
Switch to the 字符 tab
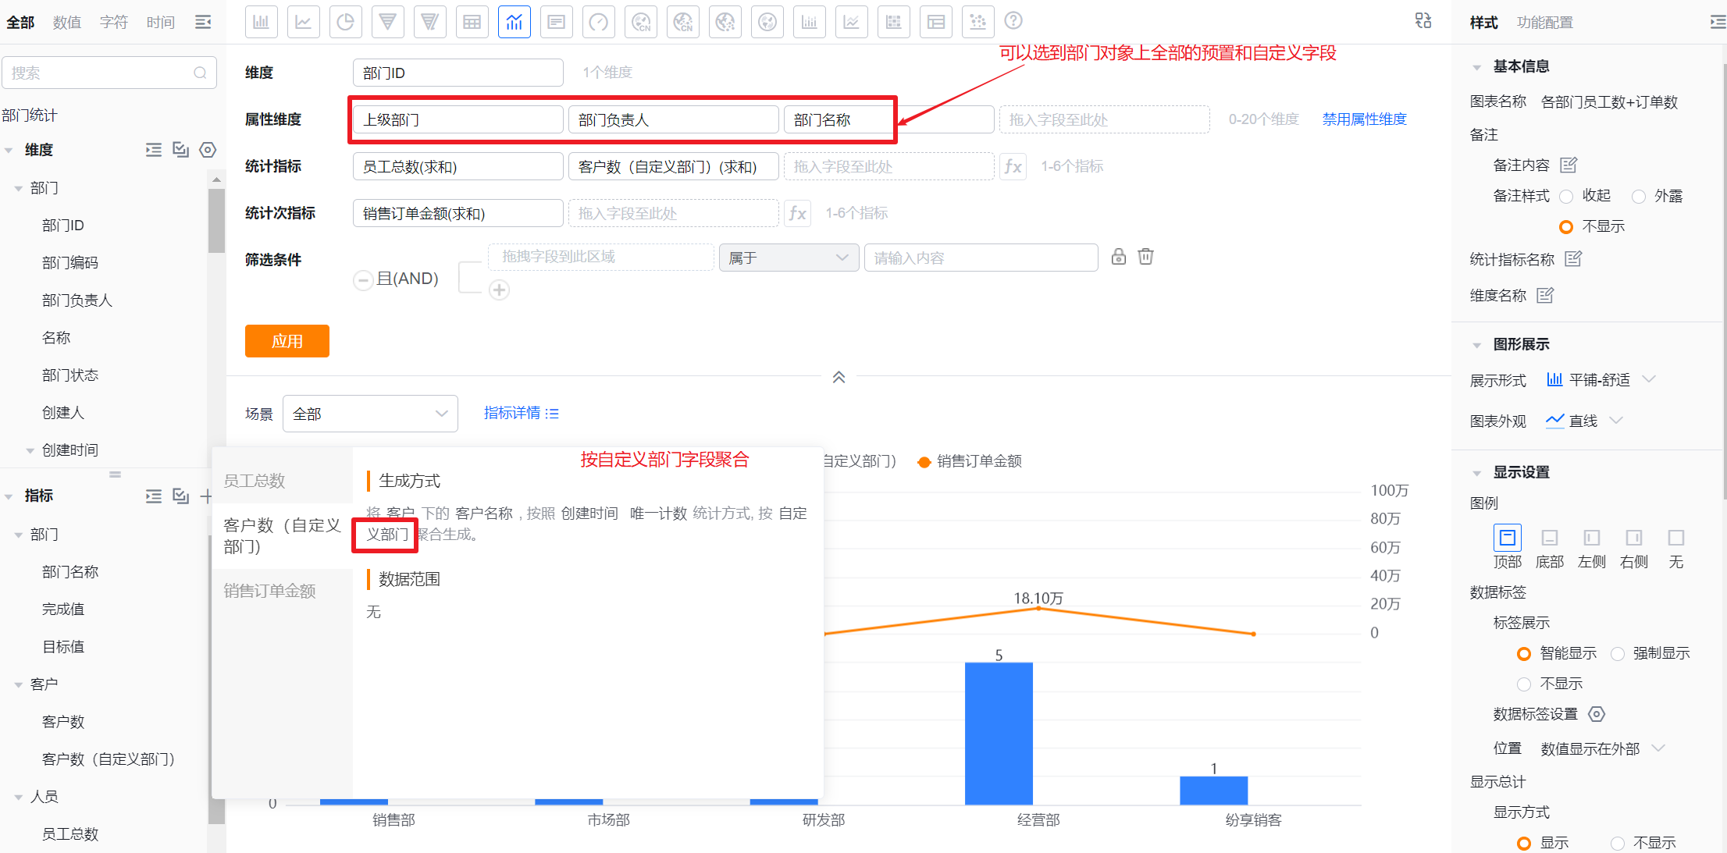coord(113,22)
